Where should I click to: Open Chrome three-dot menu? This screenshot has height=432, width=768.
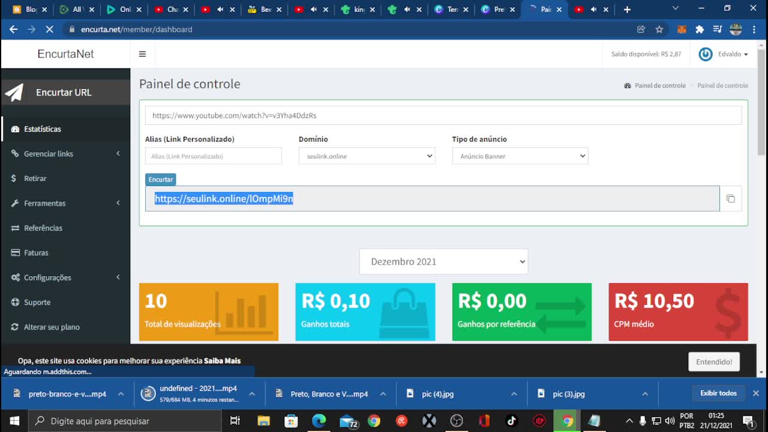click(754, 29)
